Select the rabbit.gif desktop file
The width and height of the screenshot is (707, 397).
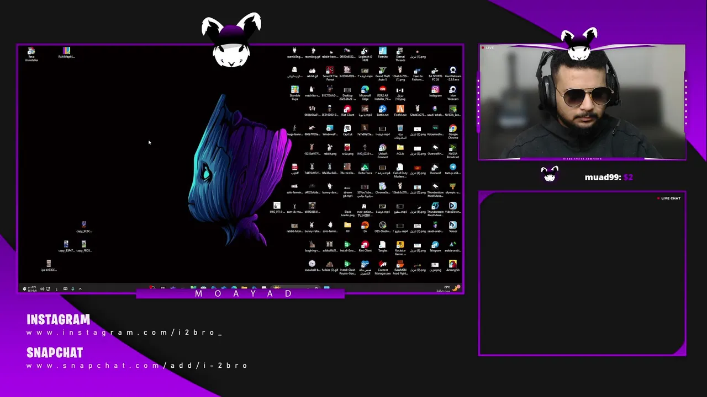point(312,72)
